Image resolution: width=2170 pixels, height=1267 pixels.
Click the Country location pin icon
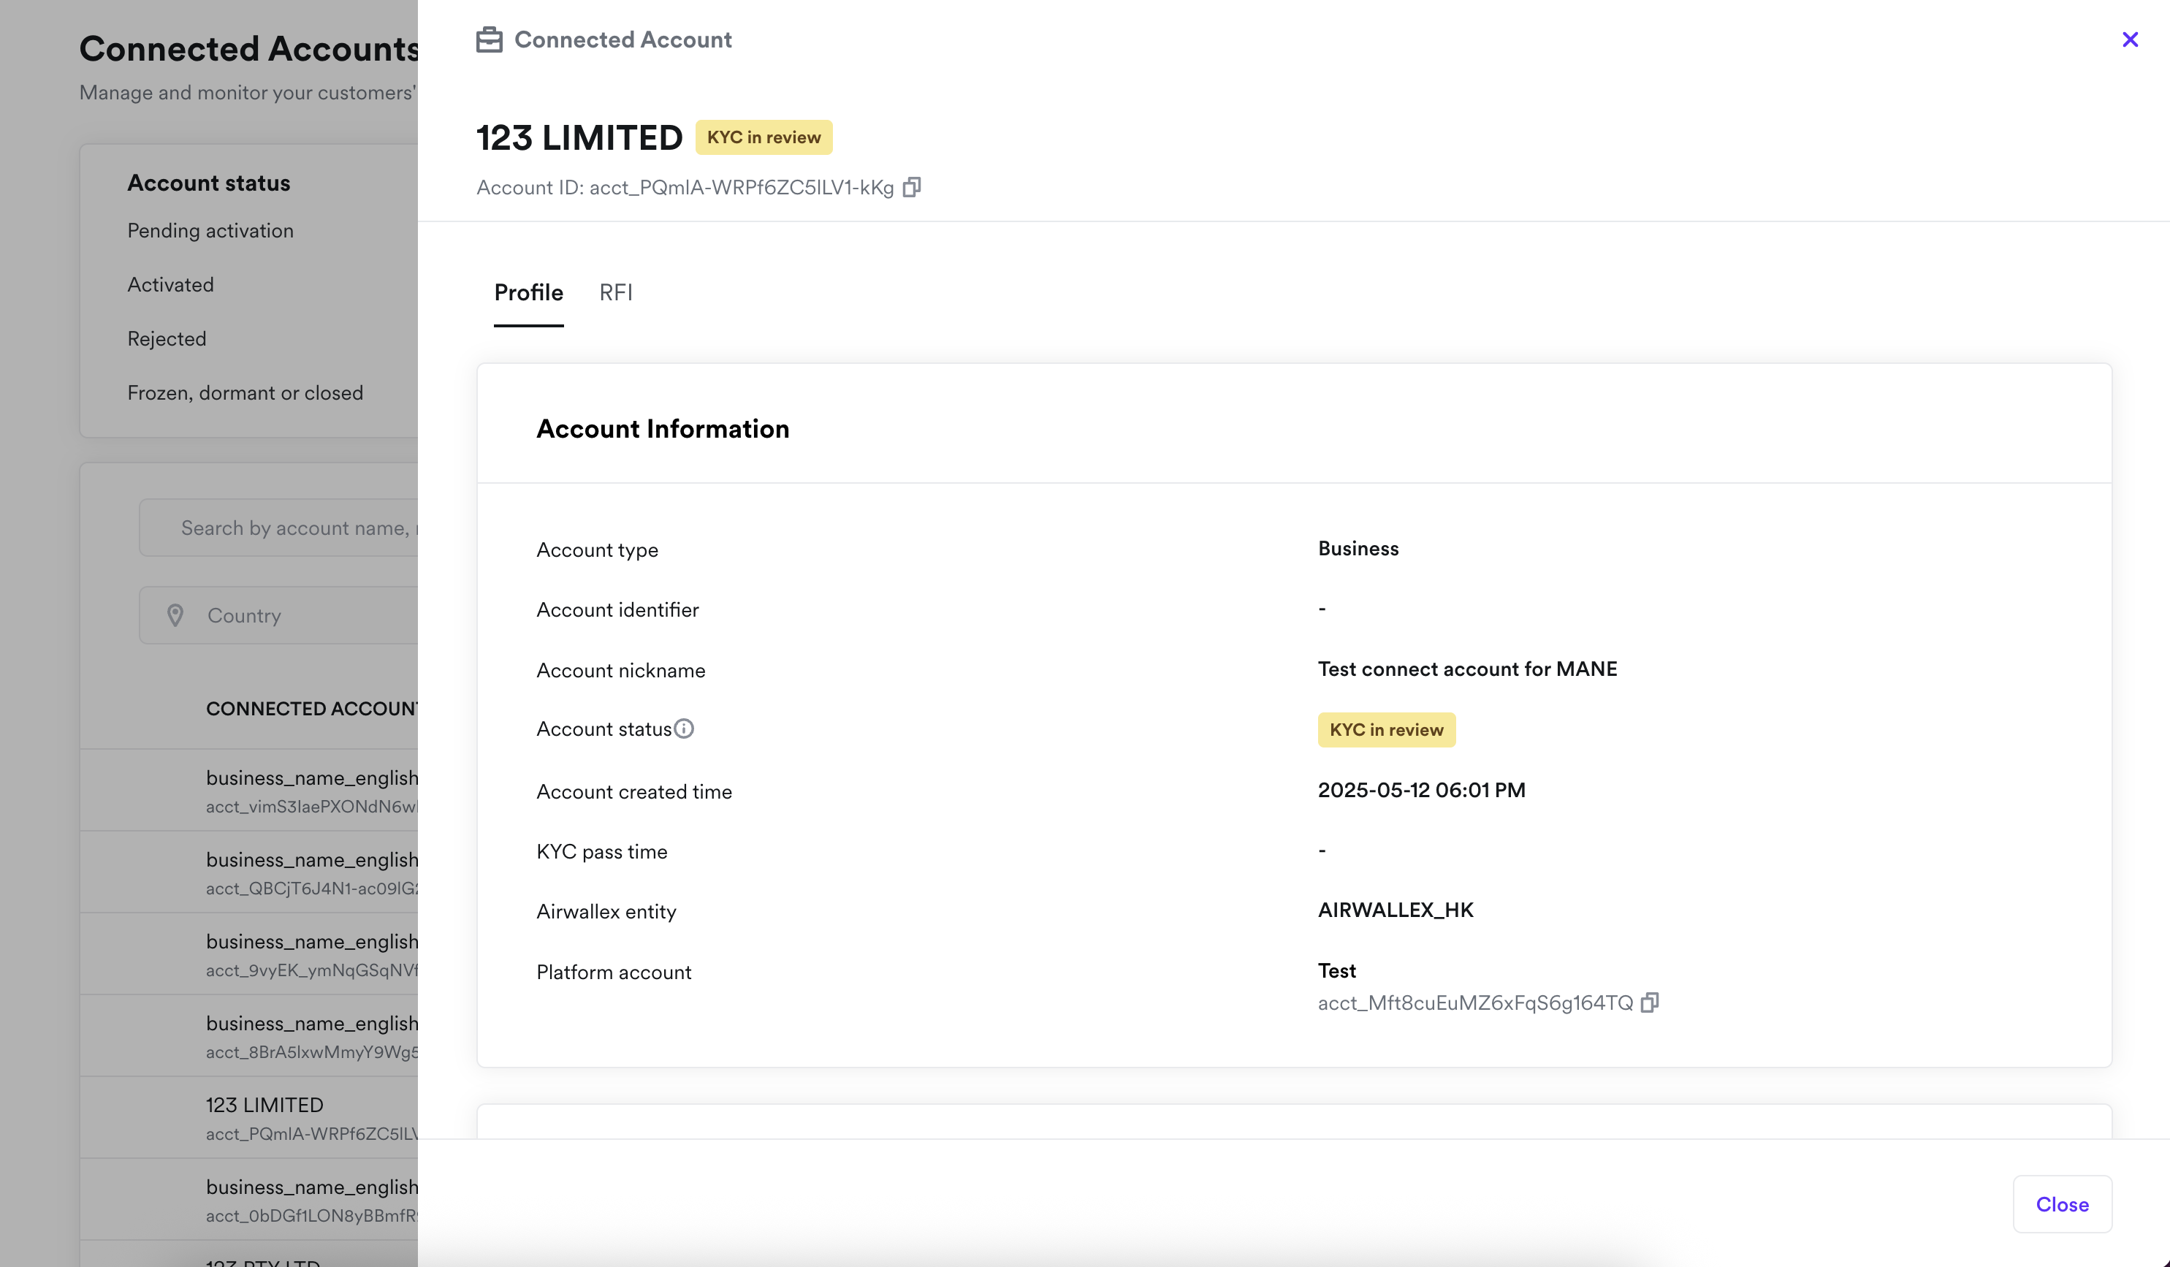coord(175,615)
